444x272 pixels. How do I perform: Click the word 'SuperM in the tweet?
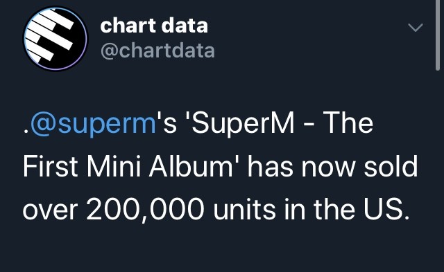click(x=240, y=123)
